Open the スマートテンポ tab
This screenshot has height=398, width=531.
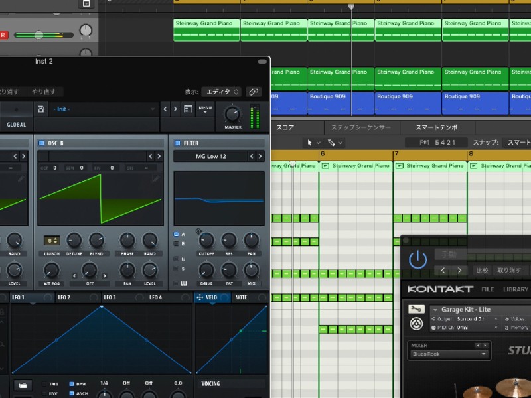[x=437, y=127]
